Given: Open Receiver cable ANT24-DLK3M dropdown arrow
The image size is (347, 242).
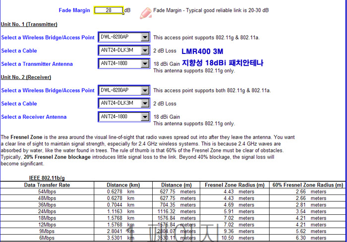Looking at the screenshot, I should (145, 103).
